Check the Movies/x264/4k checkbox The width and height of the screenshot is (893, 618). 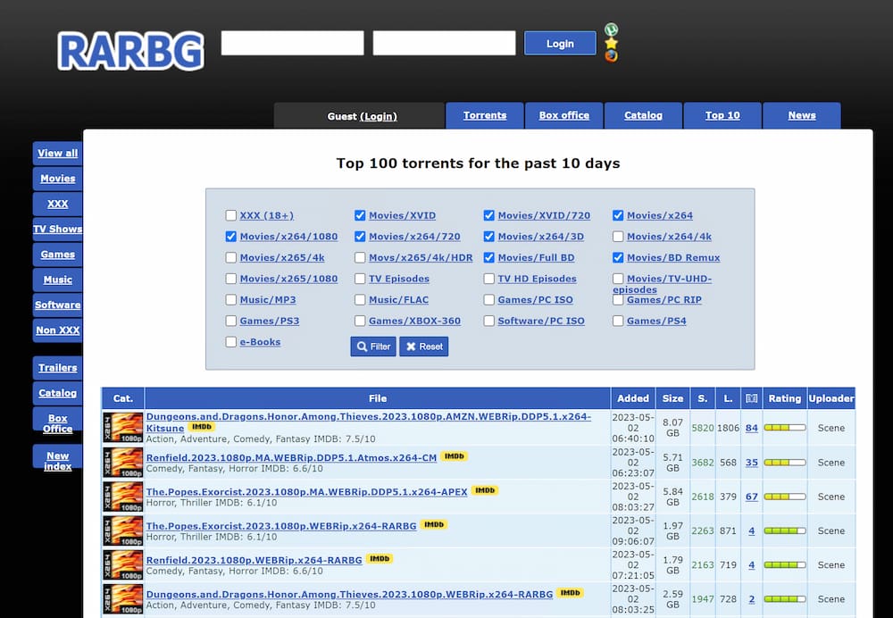pos(618,237)
